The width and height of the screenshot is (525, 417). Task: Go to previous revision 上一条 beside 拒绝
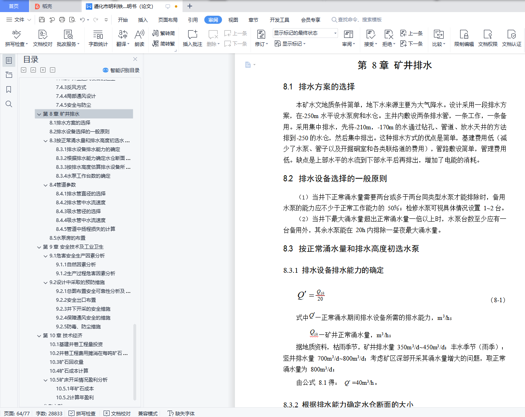411,33
